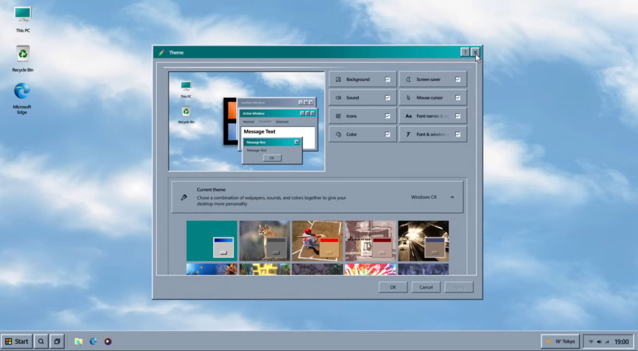Open the Windows CR theme dropdown
The width and height of the screenshot is (638, 351).
point(424,197)
